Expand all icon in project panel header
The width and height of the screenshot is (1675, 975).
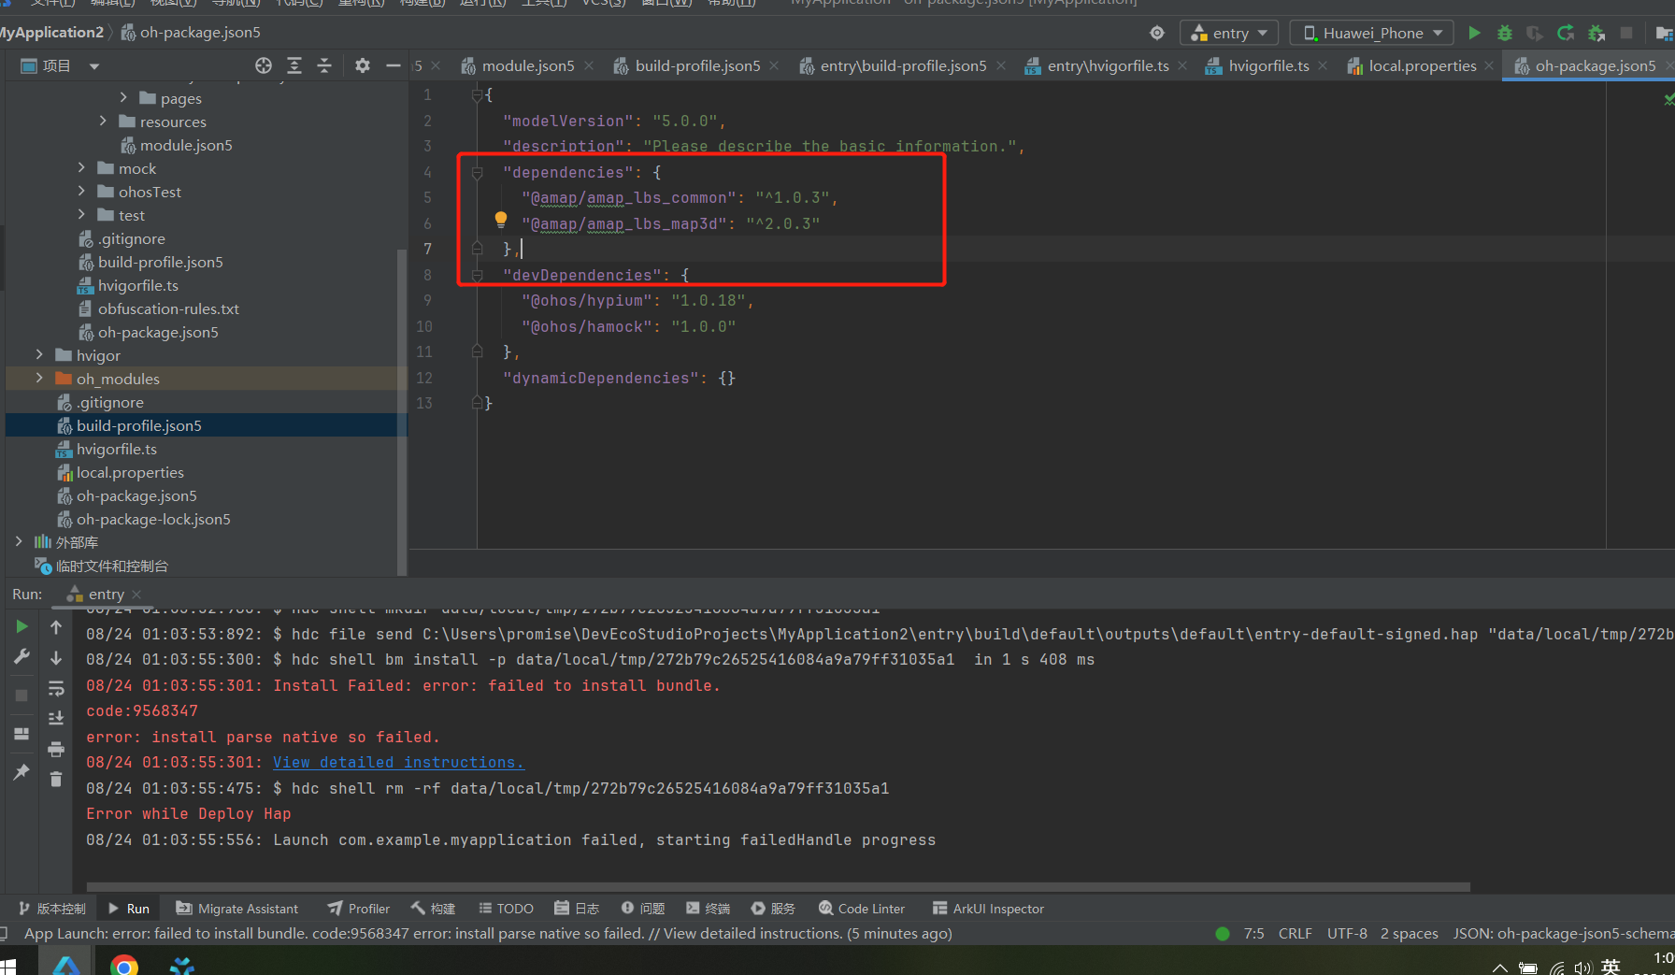coord(294,65)
